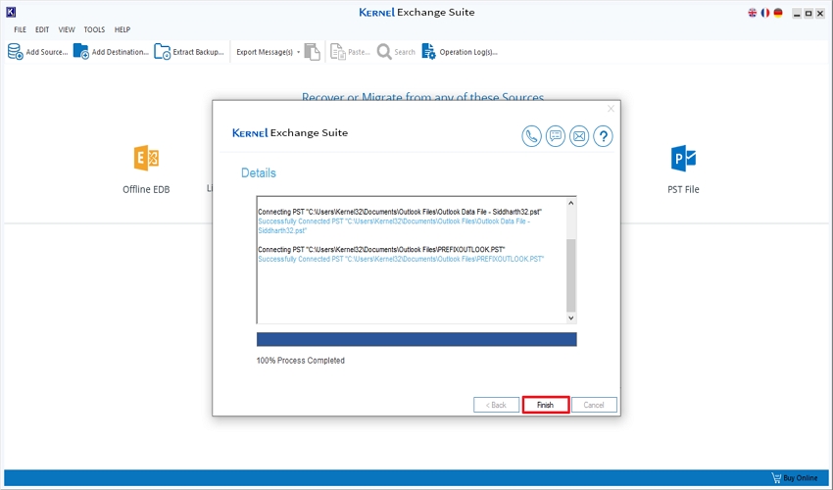
Task: Click the Add Source toolbar icon
Action: [x=16, y=52]
